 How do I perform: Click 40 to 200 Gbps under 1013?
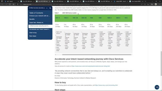click(127, 26)
